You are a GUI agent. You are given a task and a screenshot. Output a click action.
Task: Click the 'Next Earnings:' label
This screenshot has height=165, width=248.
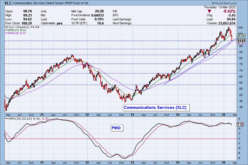(x=122, y=23)
